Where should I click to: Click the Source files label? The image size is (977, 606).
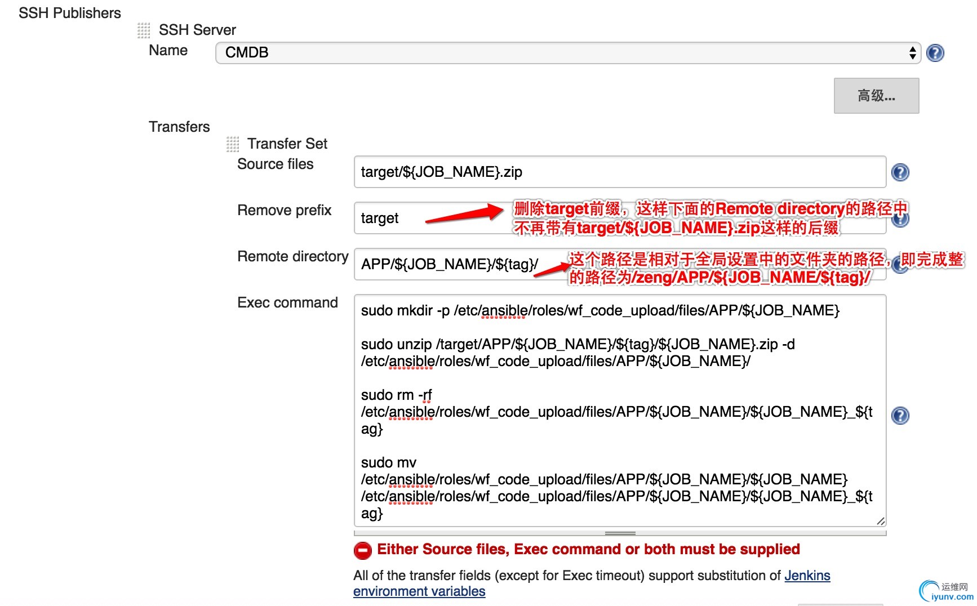click(x=276, y=164)
